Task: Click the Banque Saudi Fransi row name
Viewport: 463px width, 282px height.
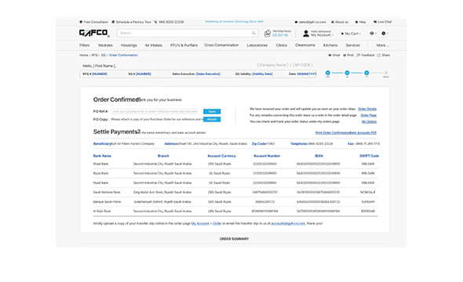Action: [x=107, y=202]
